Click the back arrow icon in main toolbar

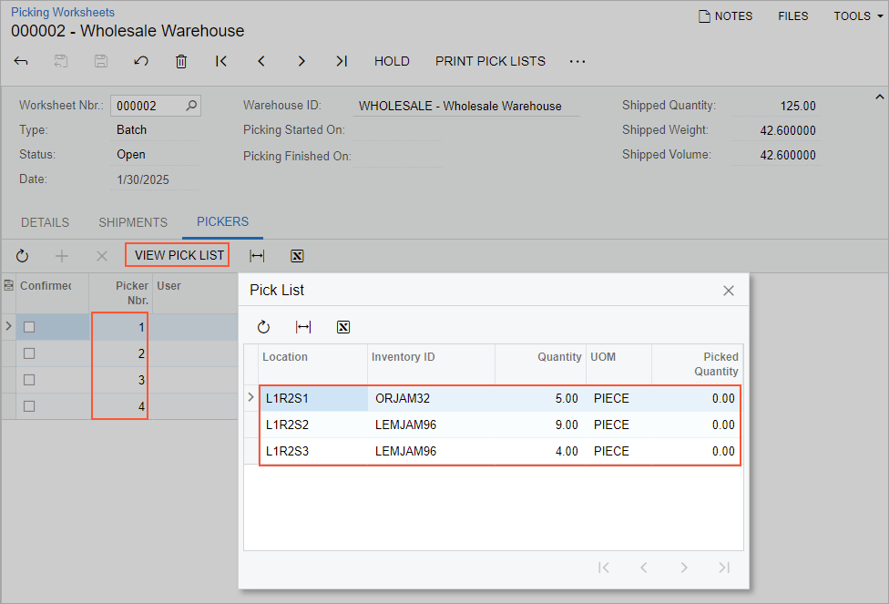click(x=21, y=61)
